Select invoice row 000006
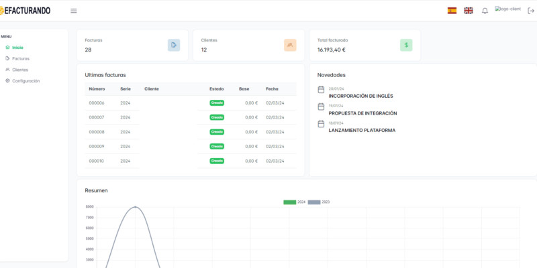 tap(97, 103)
